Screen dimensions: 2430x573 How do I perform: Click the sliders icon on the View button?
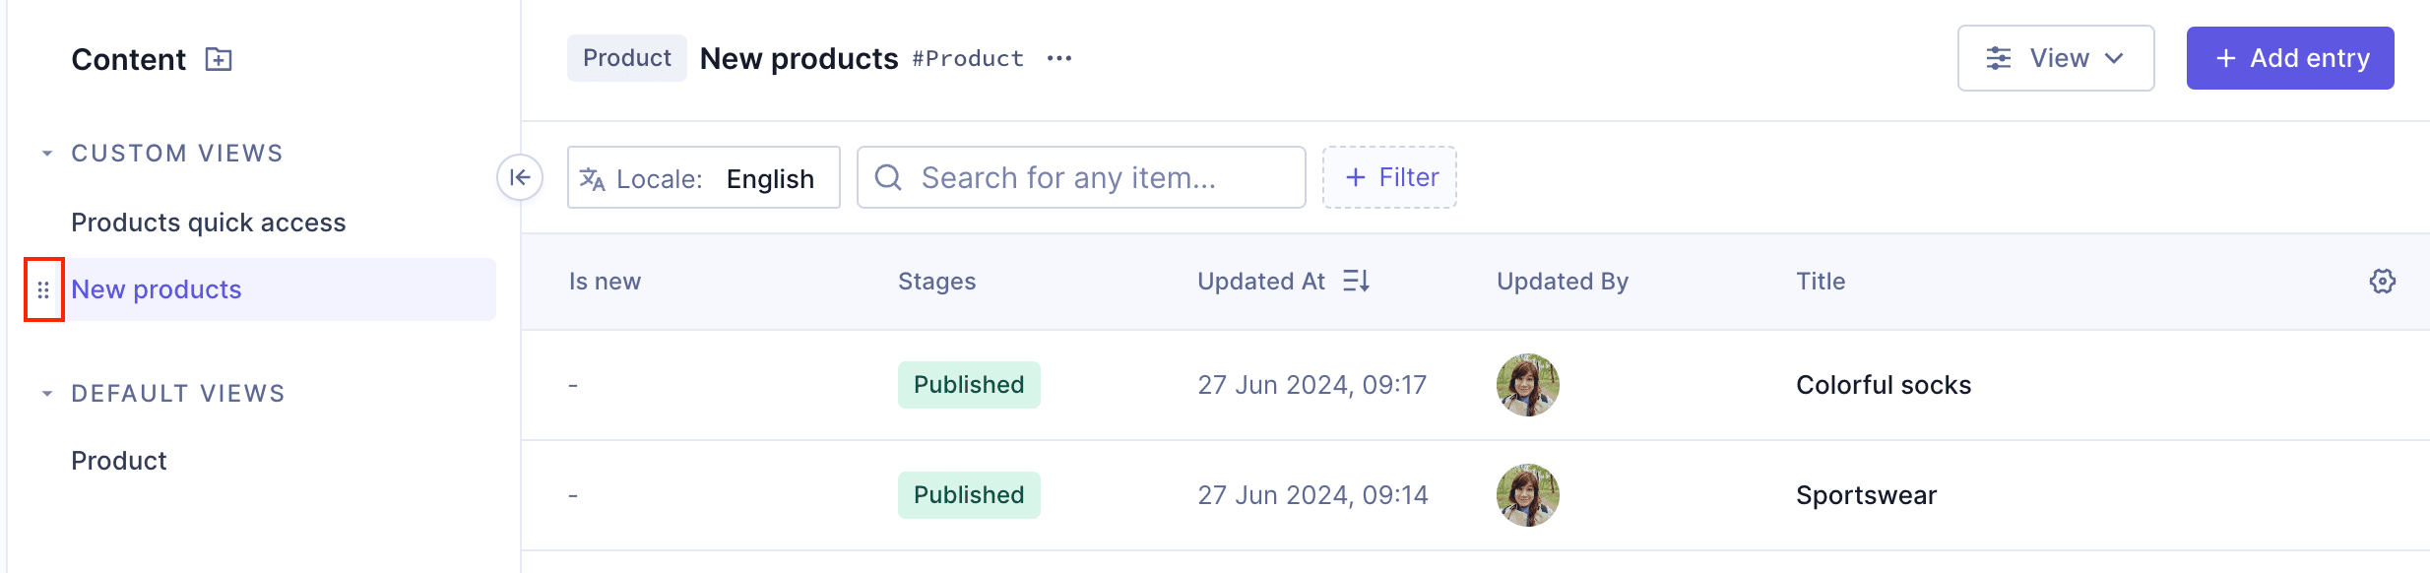[x=1998, y=58]
